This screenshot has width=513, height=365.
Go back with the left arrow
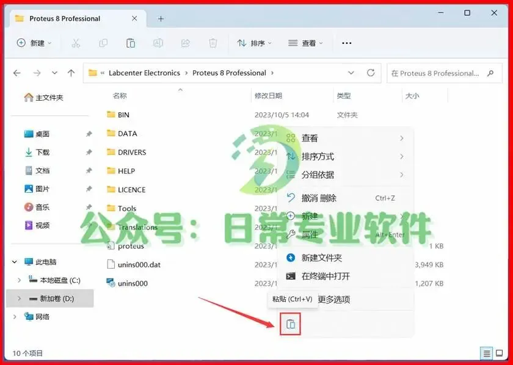click(17, 73)
